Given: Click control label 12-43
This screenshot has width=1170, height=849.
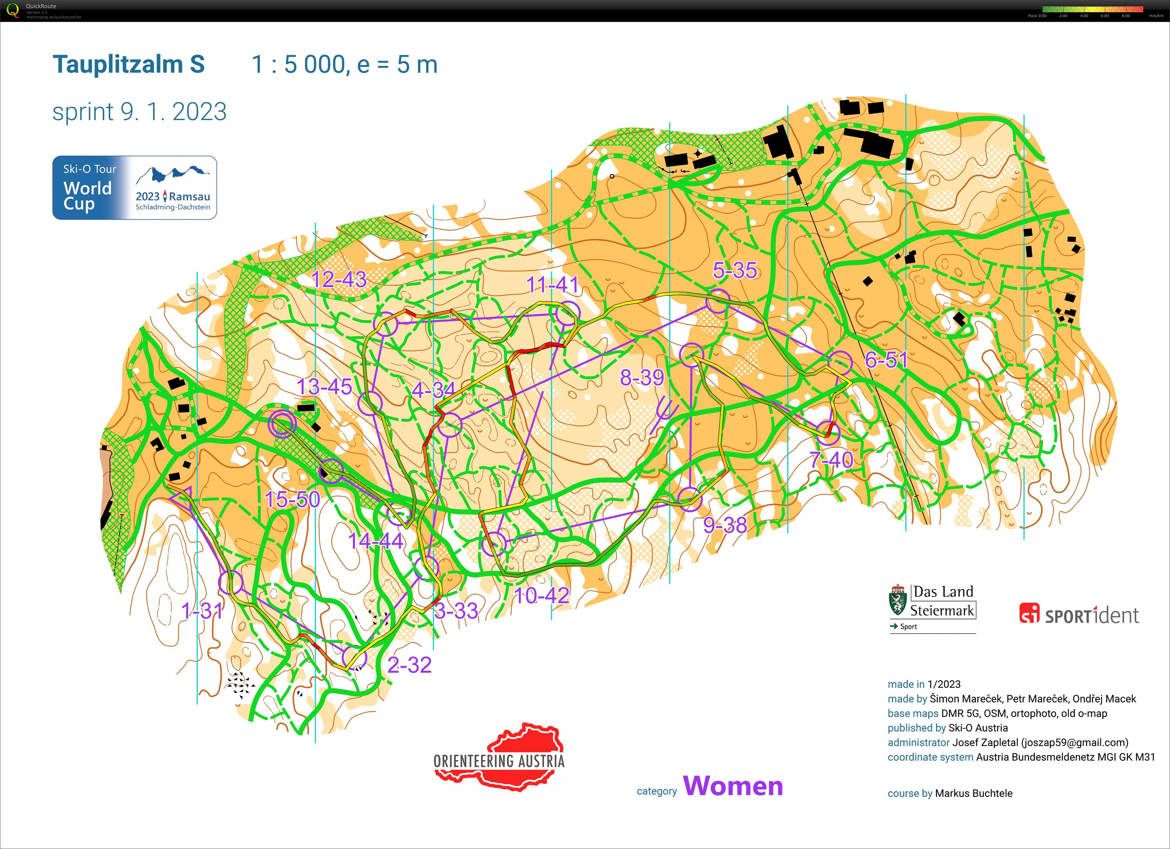Looking at the screenshot, I should (339, 280).
